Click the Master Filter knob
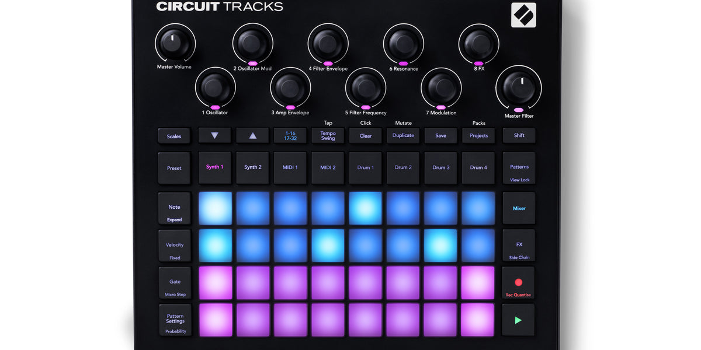Screen dimensions: 701x350 click(519, 87)
